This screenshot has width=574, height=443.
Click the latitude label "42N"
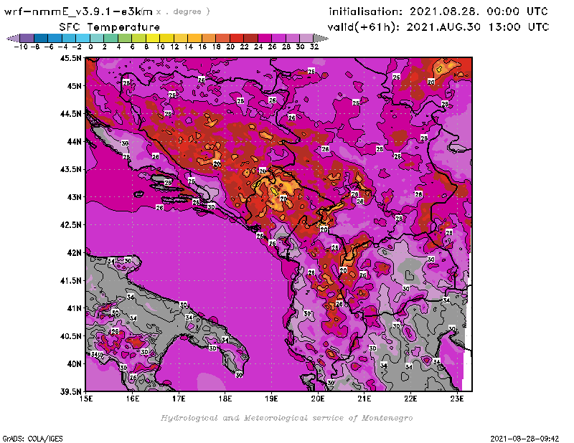pos(74,253)
